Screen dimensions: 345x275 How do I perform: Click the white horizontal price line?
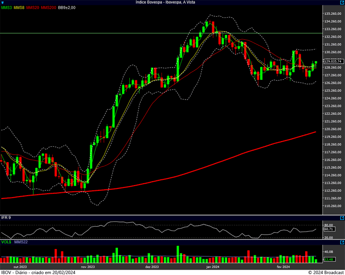click(x=144, y=33)
